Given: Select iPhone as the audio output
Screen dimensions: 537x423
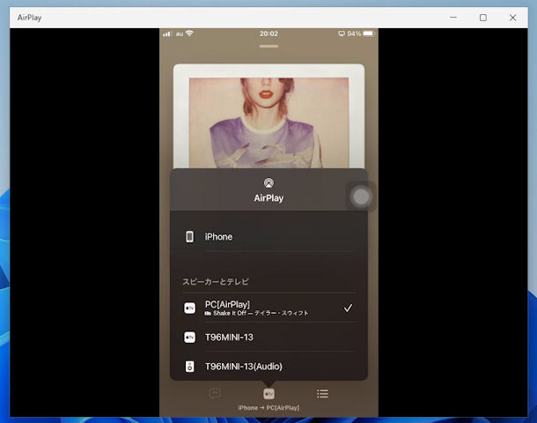Looking at the screenshot, I should [268, 236].
